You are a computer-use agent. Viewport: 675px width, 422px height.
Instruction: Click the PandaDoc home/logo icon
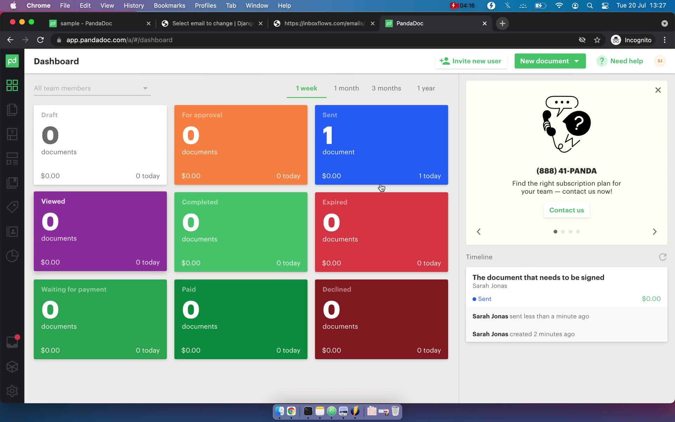[x=12, y=61]
